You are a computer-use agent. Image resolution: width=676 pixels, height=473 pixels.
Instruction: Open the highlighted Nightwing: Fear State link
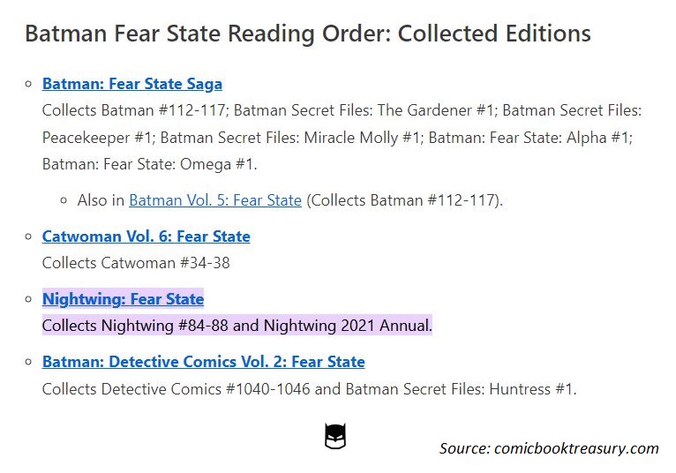[x=124, y=299]
